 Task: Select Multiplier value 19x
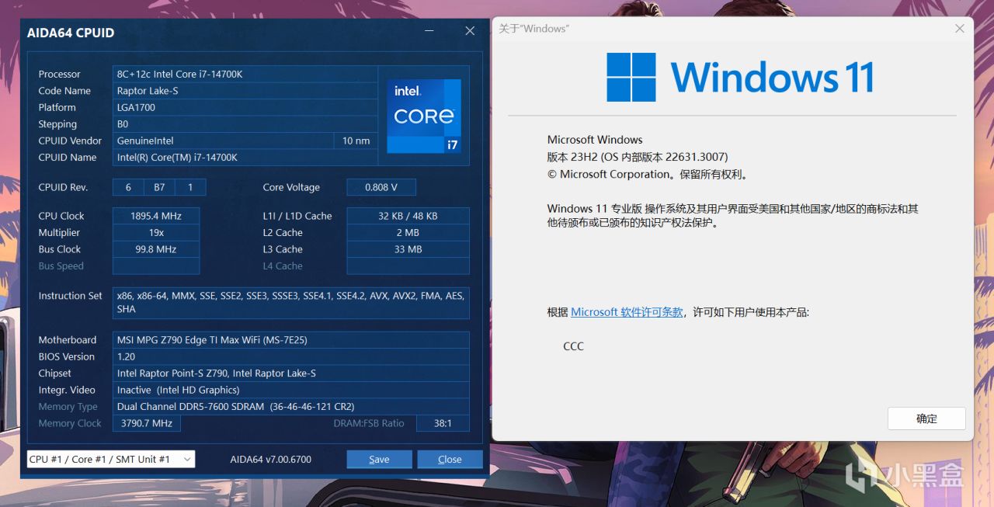click(x=155, y=233)
